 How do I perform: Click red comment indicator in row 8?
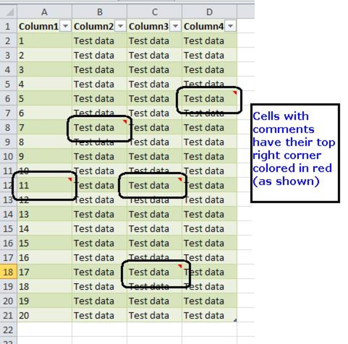125,122
